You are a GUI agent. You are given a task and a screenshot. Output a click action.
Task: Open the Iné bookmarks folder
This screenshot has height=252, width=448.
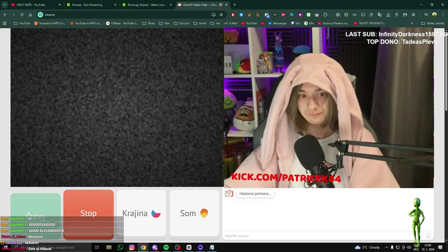click(215, 23)
